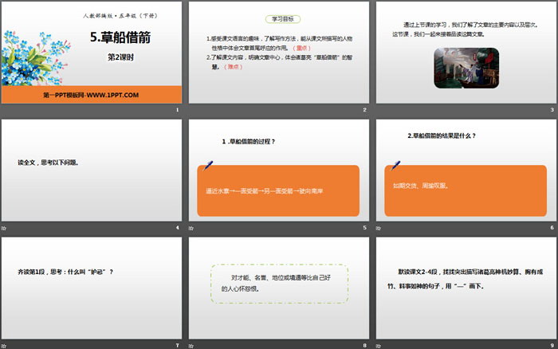558x349 pixels.
Task: Click the pen icon on slide 5
Action: pyautogui.click(x=209, y=165)
